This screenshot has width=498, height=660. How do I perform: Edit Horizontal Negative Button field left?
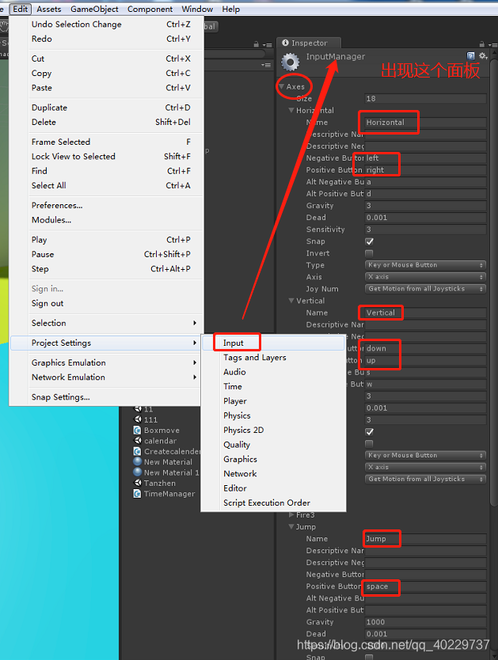tap(425, 158)
